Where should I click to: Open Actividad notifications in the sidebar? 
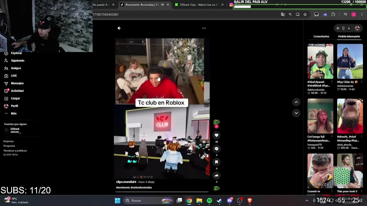pyautogui.click(x=14, y=91)
